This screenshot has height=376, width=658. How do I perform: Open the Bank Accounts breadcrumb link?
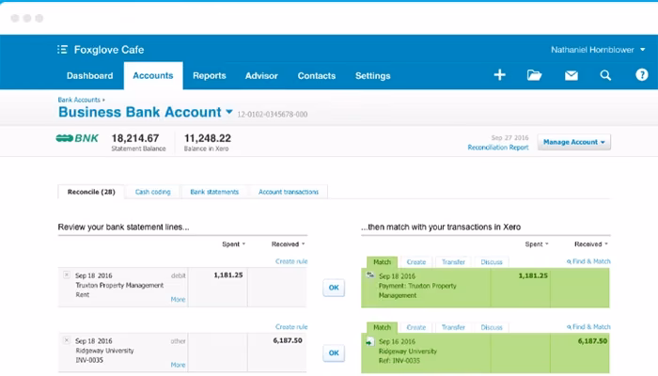click(x=79, y=100)
